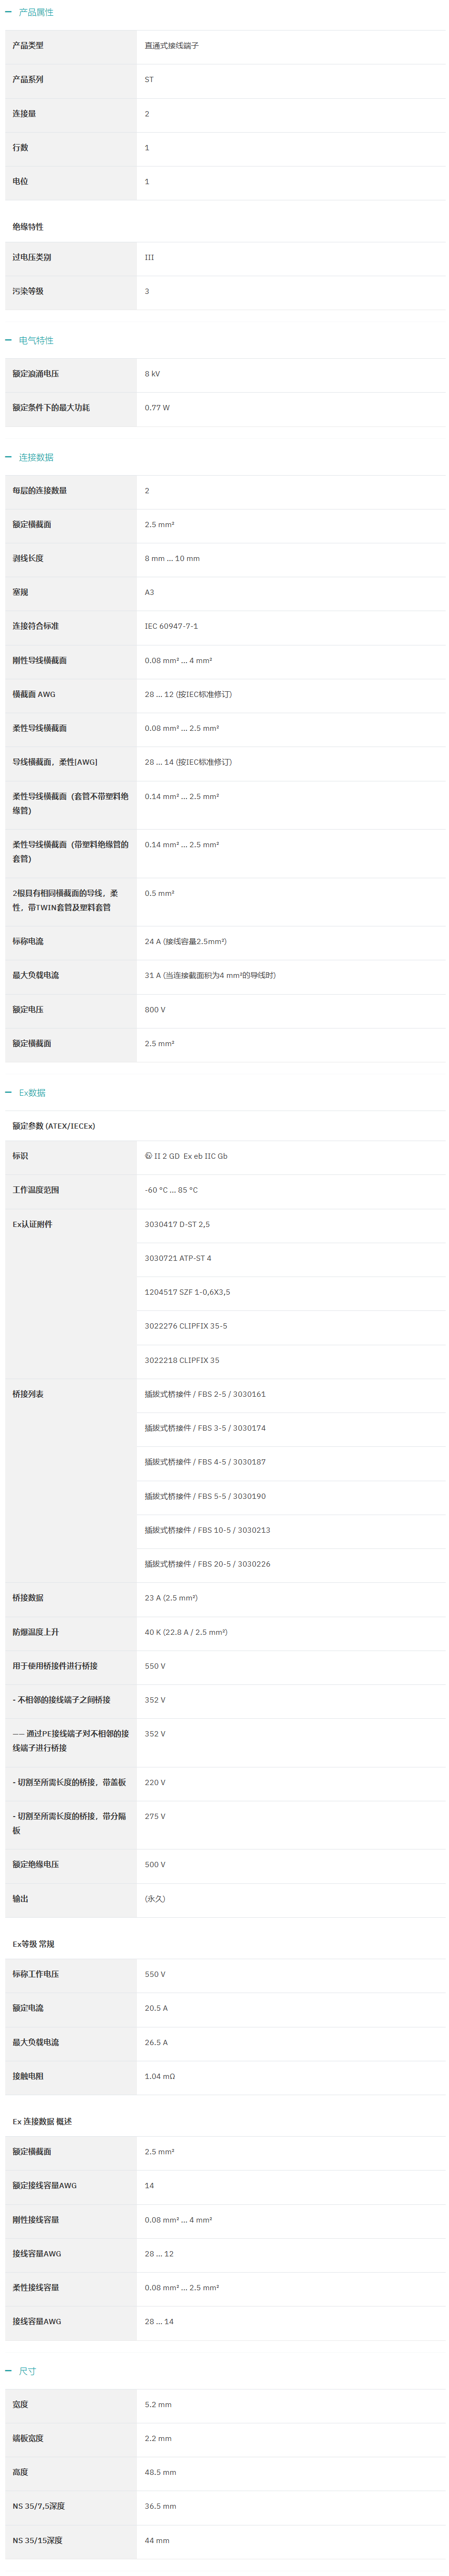
Task: Click bridge FBS 20-5 / 3030226
Action: tap(207, 1565)
